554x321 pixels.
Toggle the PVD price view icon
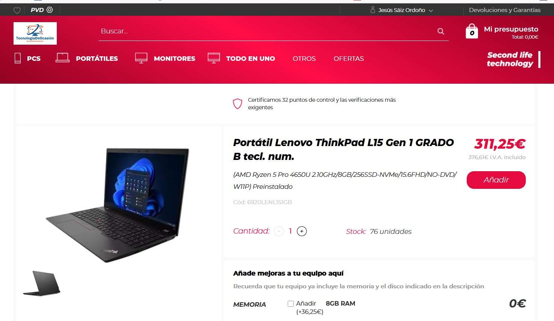click(x=50, y=10)
